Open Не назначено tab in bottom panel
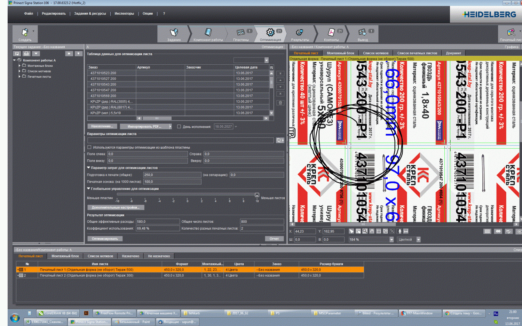Image resolution: width=522 pixels, height=326 pixels. click(159, 256)
